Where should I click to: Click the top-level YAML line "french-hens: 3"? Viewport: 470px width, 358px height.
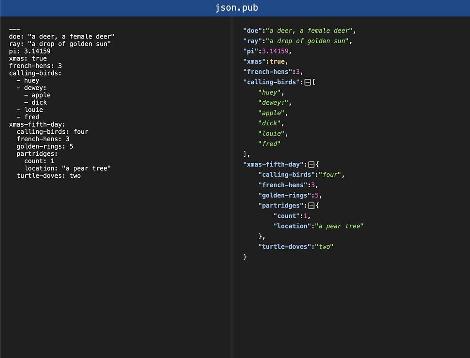tap(35, 66)
